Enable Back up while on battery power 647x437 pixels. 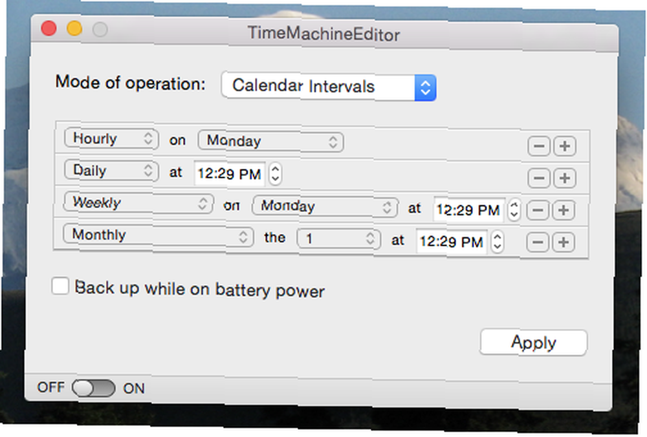pyautogui.click(x=60, y=286)
